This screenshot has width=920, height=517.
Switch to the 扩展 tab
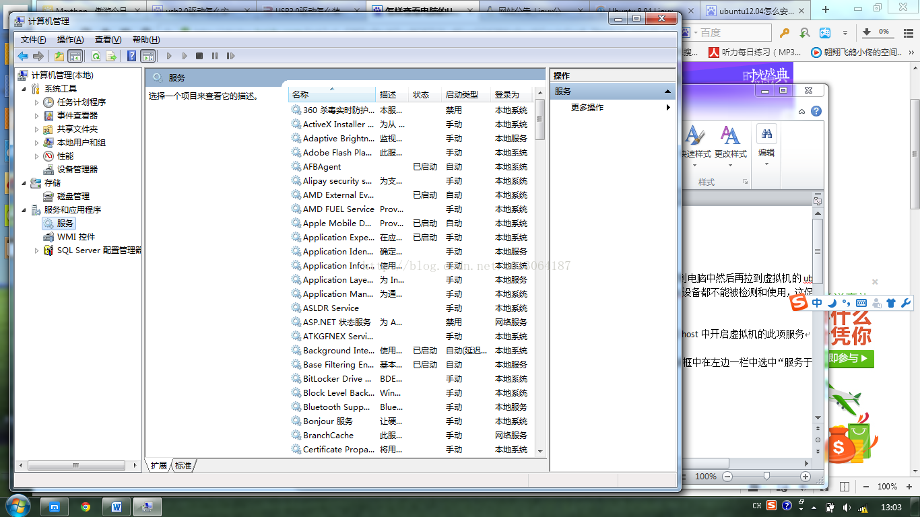(x=158, y=465)
